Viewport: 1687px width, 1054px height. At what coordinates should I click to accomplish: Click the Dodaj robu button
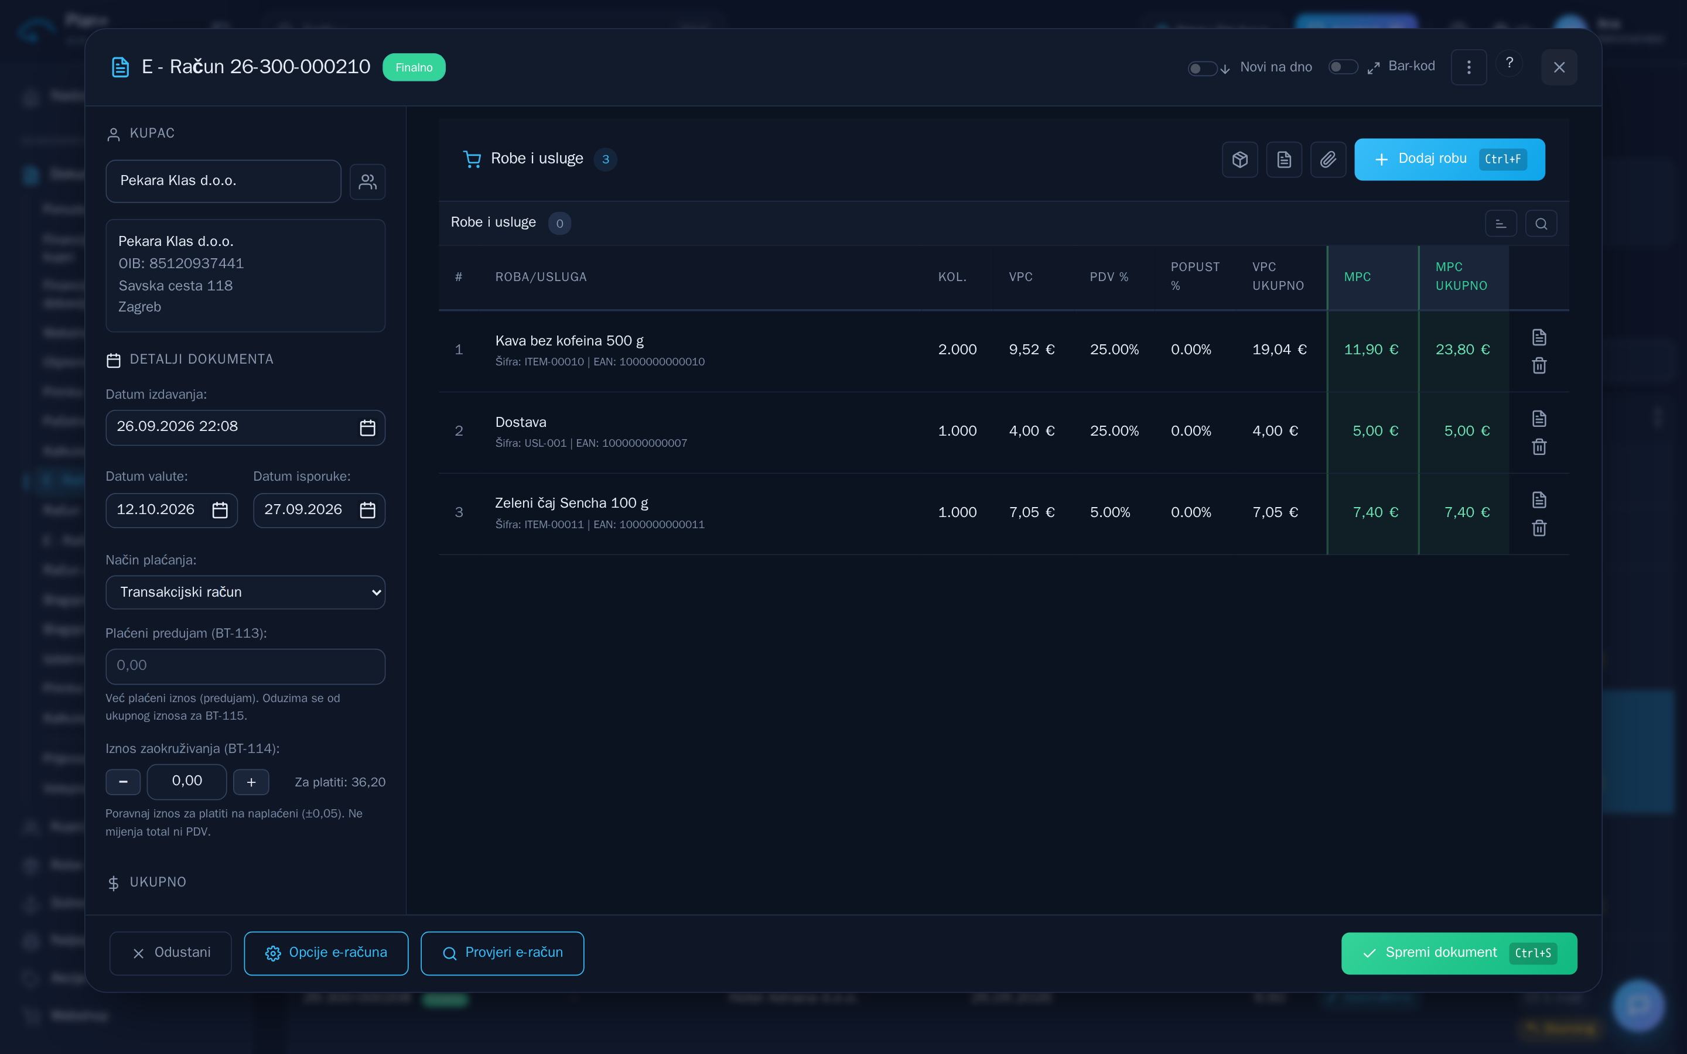(1449, 160)
